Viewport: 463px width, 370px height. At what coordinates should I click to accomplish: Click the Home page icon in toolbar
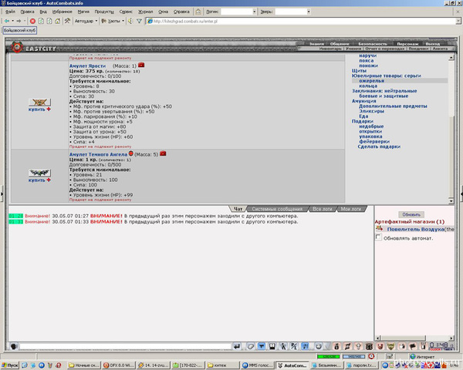[58, 21]
